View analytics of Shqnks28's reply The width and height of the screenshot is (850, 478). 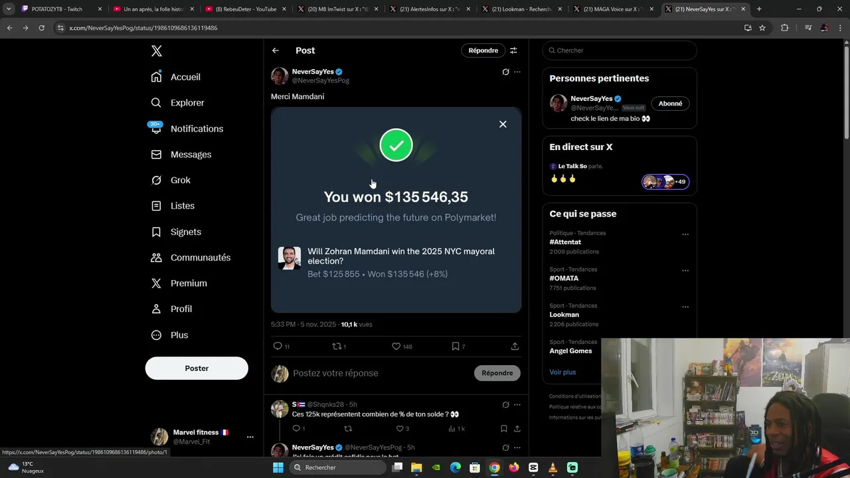(x=456, y=429)
